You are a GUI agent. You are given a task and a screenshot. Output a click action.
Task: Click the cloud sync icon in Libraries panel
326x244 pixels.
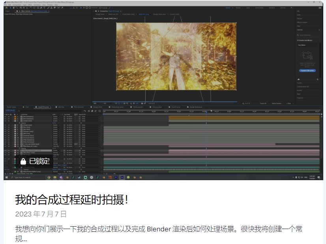pyautogui.click(x=299, y=79)
